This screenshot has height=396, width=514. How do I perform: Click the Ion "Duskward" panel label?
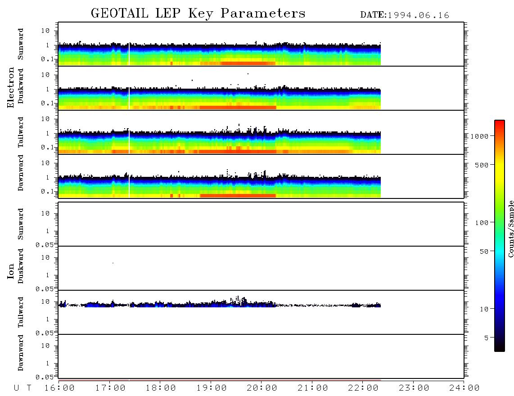click(x=21, y=266)
